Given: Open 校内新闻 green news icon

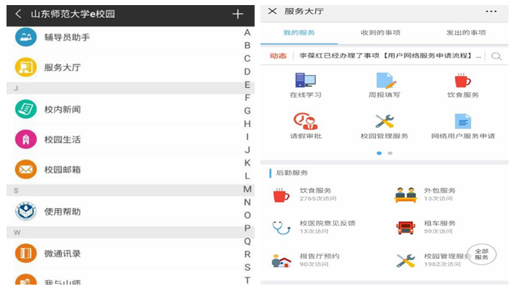Looking at the screenshot, I should (x=25, y=109).
